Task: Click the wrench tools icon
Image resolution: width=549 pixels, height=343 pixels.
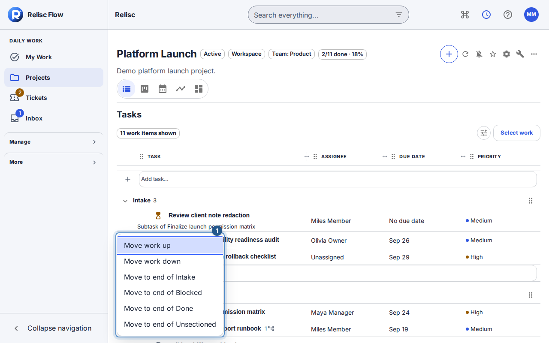Action: tap(520, 54)
